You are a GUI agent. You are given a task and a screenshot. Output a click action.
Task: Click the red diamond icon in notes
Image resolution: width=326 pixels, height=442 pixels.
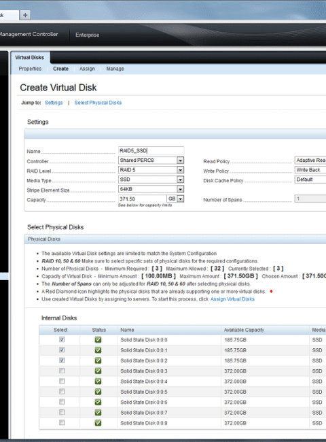(271, 292)
